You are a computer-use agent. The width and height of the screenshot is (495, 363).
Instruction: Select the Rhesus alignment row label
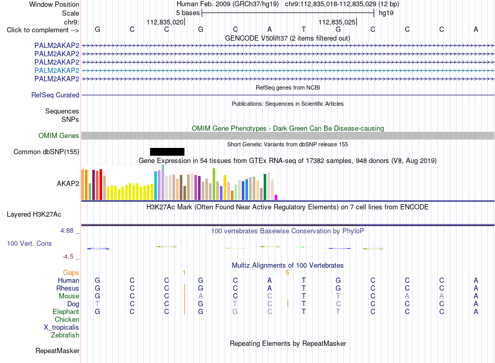(x=68, y=288)
